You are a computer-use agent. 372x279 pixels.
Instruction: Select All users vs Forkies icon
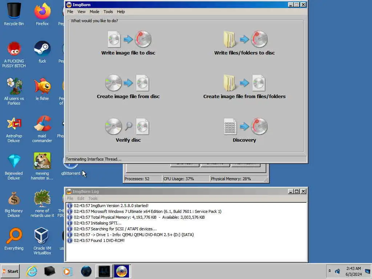pyautogui.click(x=14, y=91)
